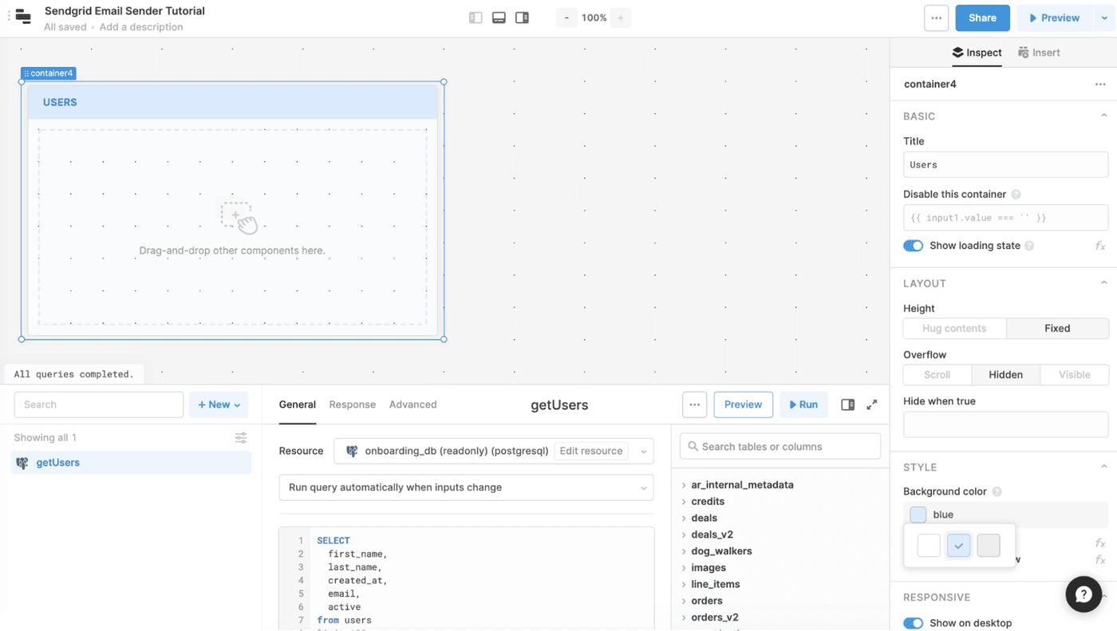Switch to the Response tab
Viewport: 1117px width, 631px height.
click(x=352, y=404)
